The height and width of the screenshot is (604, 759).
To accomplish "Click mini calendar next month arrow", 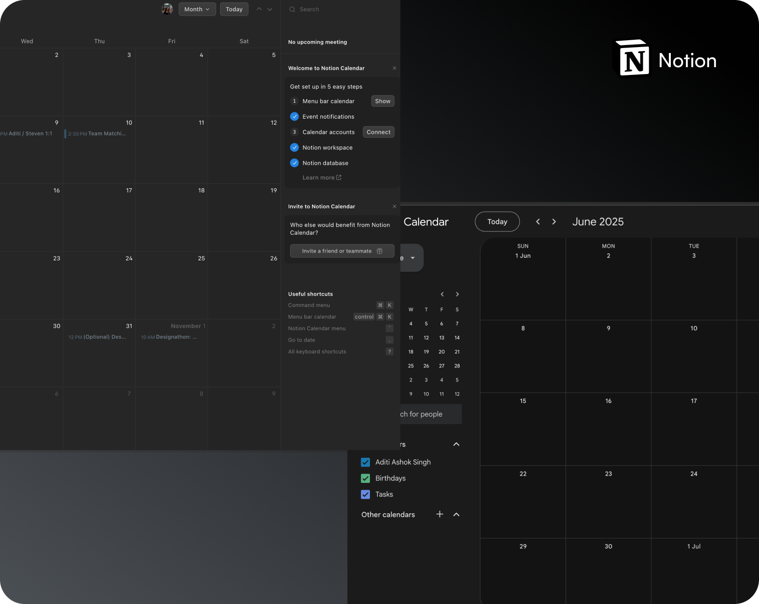I will click(x=457, y=294).
